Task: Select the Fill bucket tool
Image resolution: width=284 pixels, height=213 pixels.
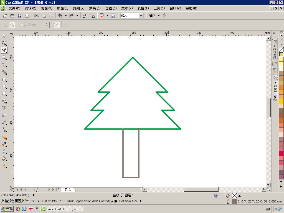Action: coord(4,159)
